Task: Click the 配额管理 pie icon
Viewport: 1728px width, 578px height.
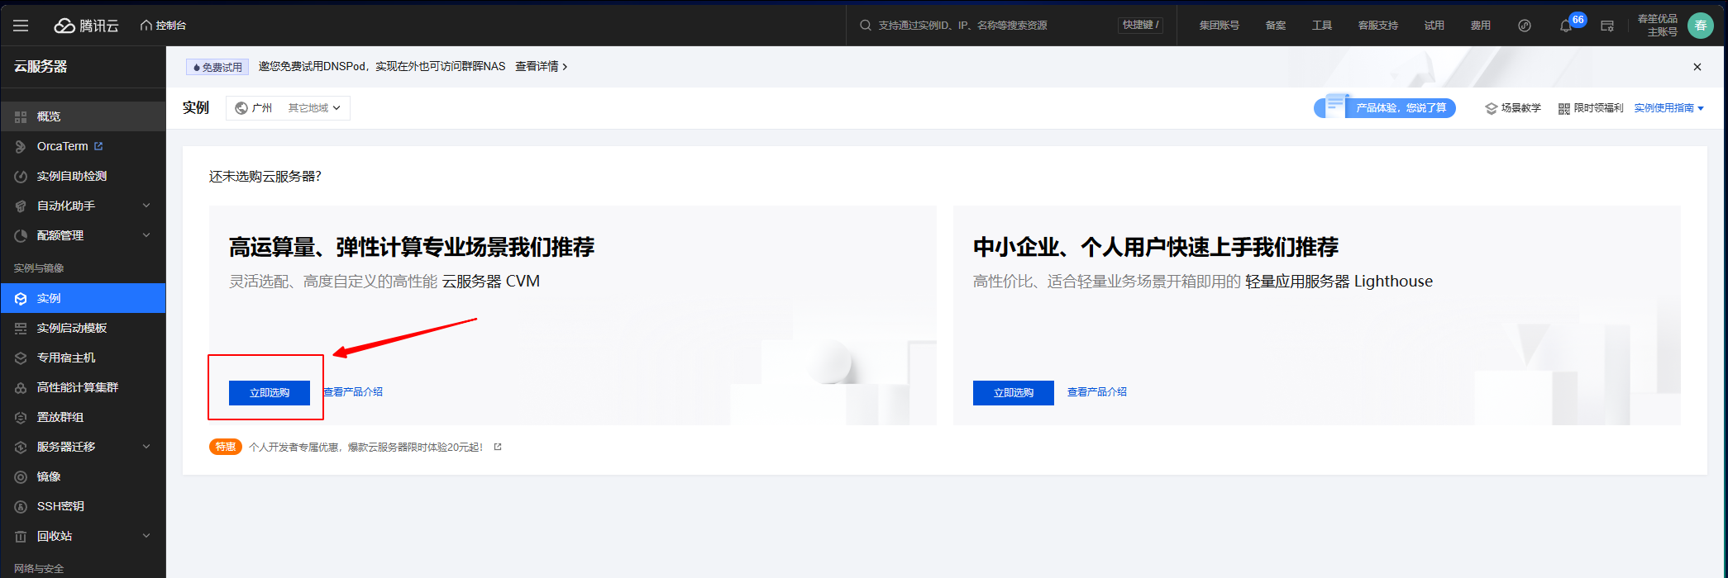Action: pyautogui.click(x=21, y=235)
